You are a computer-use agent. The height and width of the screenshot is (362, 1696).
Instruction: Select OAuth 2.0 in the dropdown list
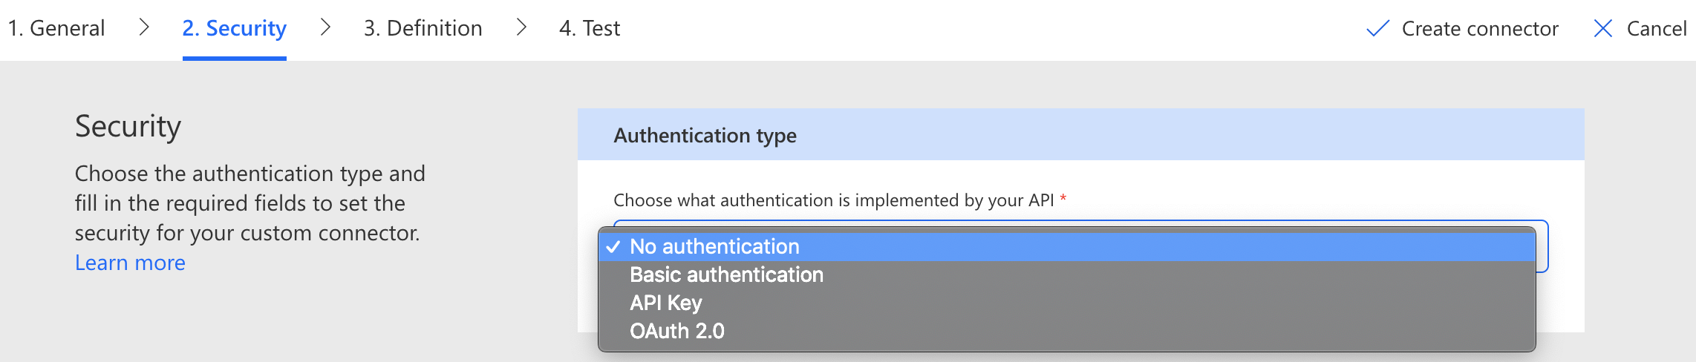(676, 332)
